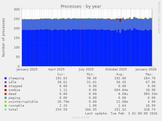The height and width of the screenshot is (121, 162).
Task: Click idle average value 56.45
Action: (121, 82)
